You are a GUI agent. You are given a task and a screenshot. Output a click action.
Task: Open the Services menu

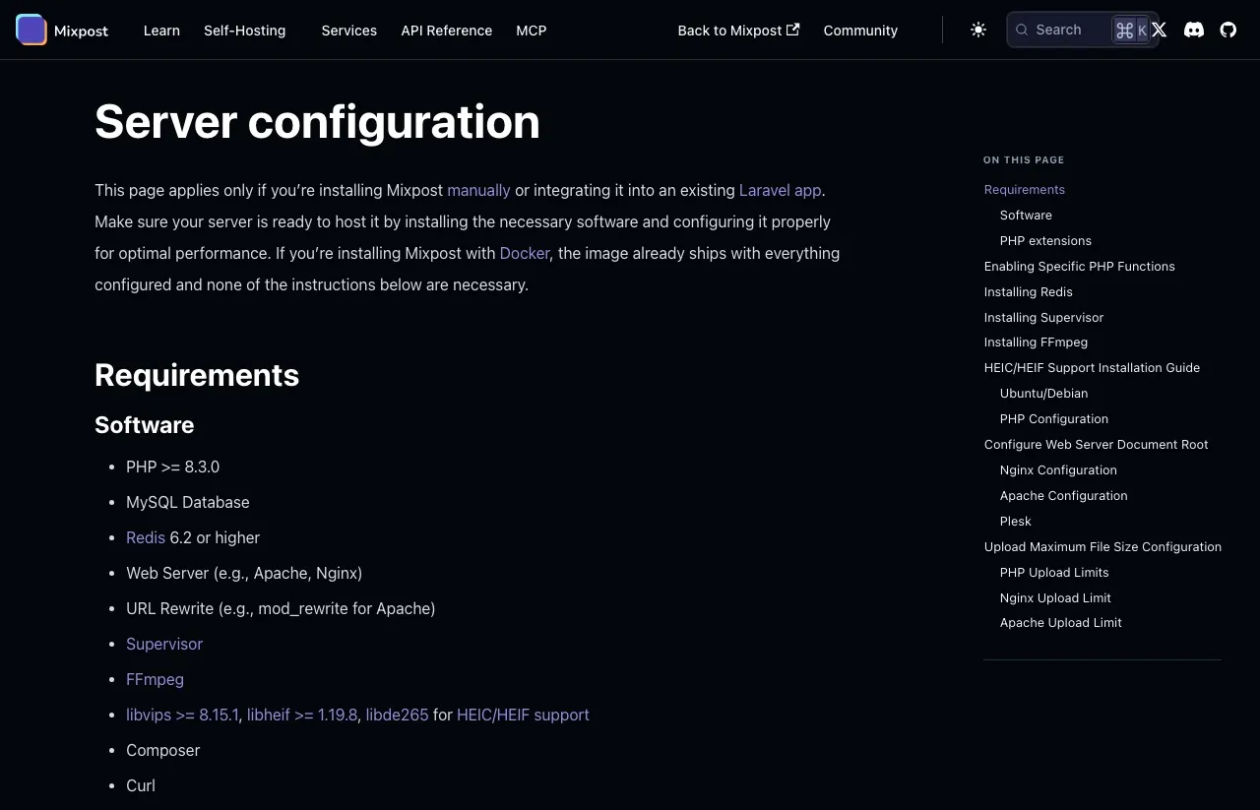(349, 31)
